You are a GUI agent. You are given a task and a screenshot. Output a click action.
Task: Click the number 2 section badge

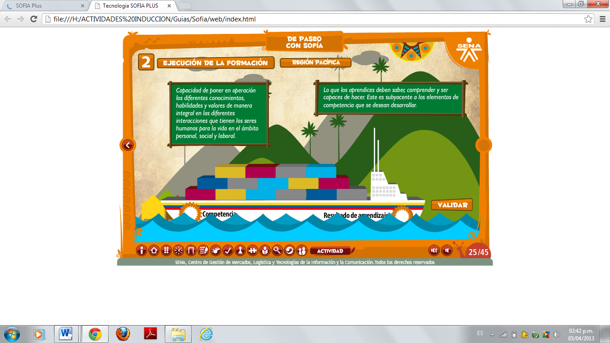point(146,62)
